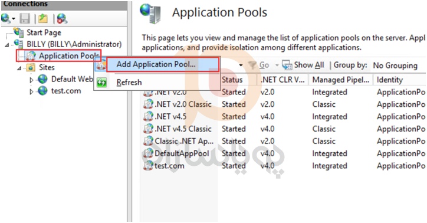The width and height of the screenshot is (427, 223).
Task: Select test.com site in Connections tree
Action: (x=66, y=91)
